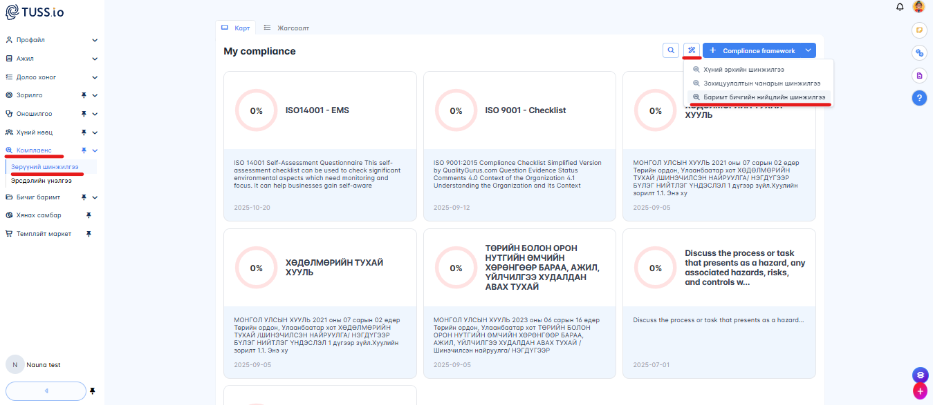
Task: Click the purple database icon at bottom right
Action: click(x=920, y=375)
